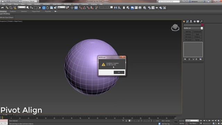222x125 pixels.
Task: Select the Select and Link tool
Action: pos(7,8)
